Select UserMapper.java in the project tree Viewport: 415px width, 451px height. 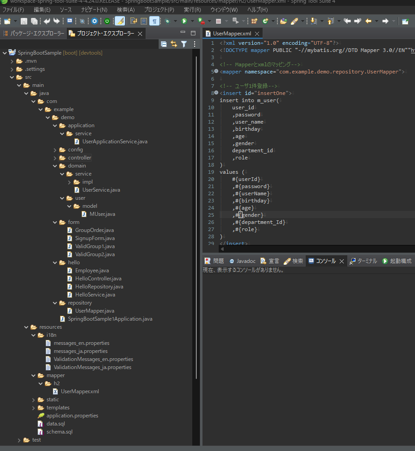click(x=94, y=311)
